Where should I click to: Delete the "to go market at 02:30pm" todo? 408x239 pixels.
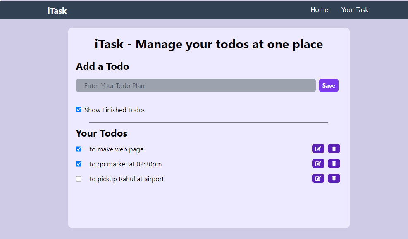[334, 163]
